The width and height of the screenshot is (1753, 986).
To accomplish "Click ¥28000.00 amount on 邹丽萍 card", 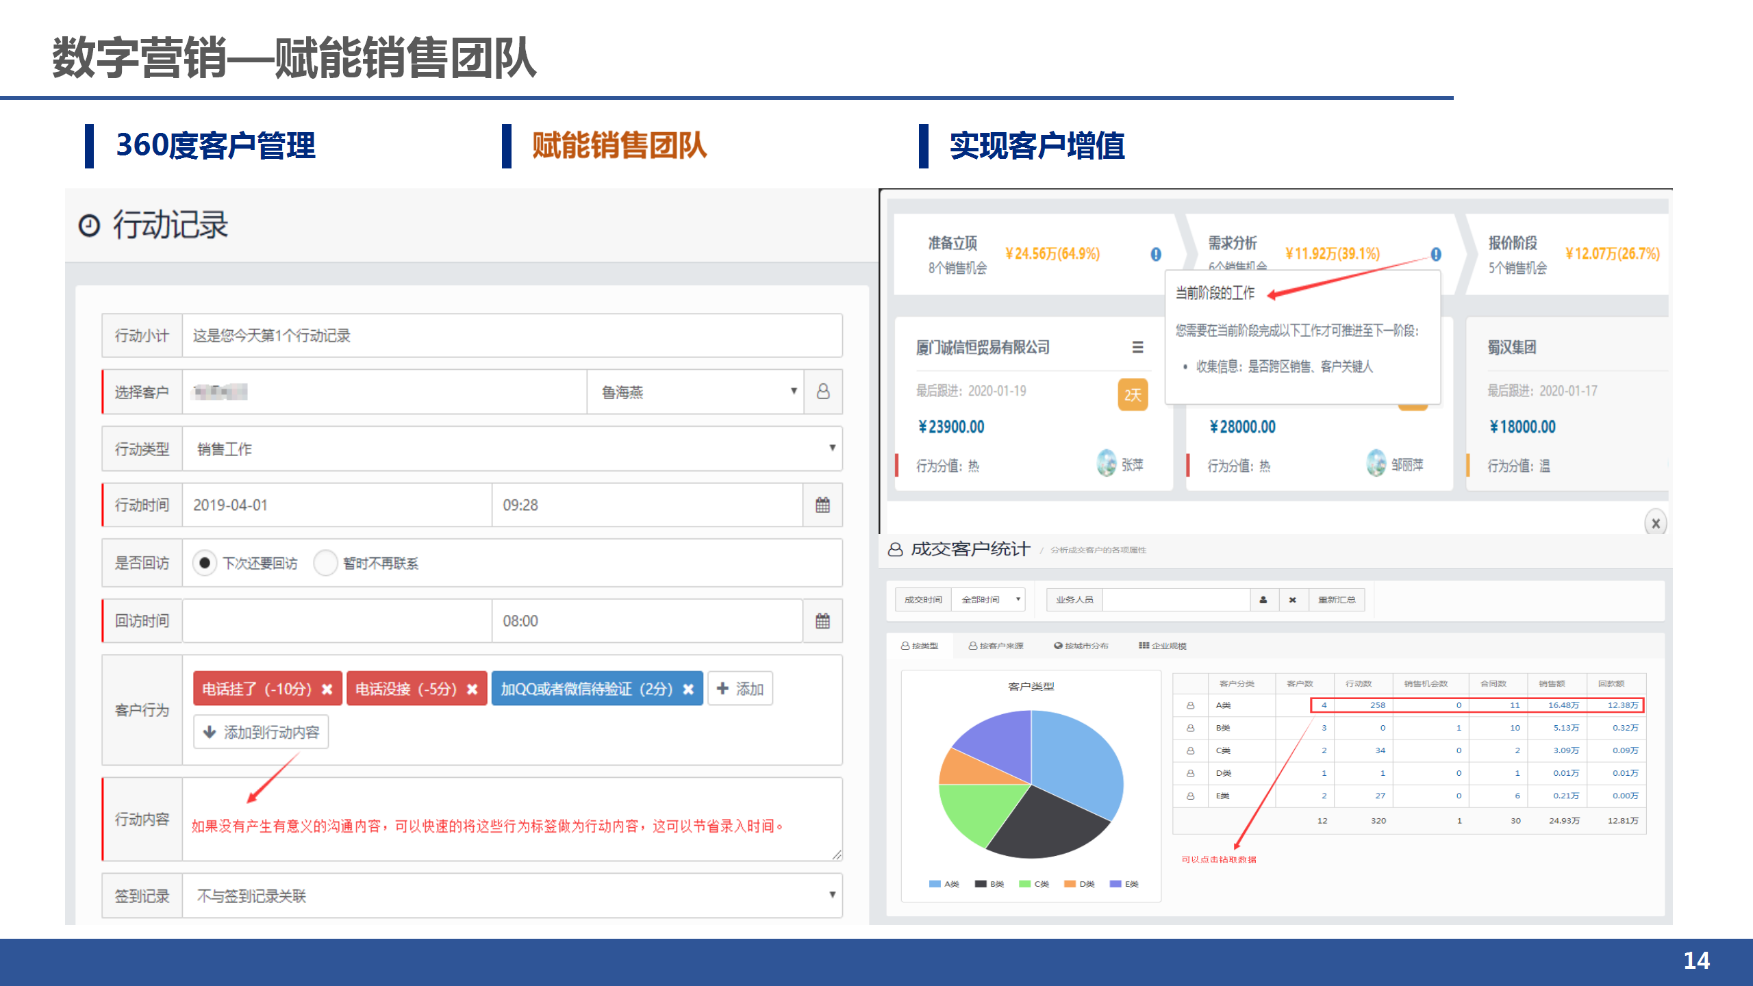I will pyautogui.click(x=1242, y=427).
